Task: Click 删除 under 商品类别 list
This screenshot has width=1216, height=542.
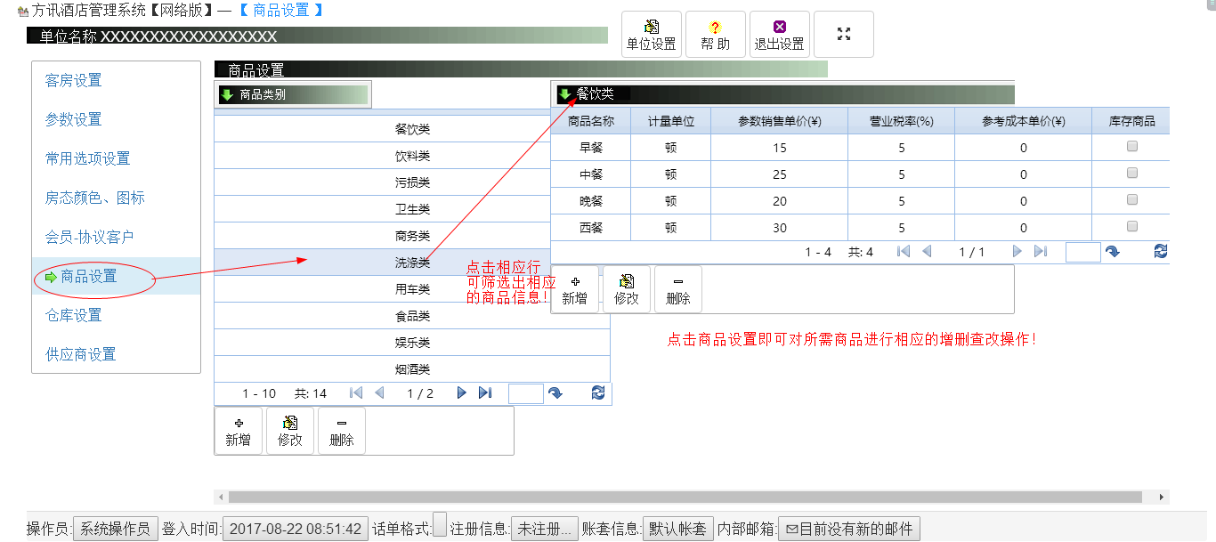Action: (342, 431)
